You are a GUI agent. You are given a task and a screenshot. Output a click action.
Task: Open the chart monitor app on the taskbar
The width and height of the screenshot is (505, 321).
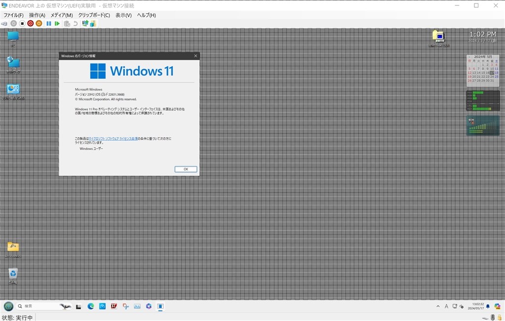[137, 306]
